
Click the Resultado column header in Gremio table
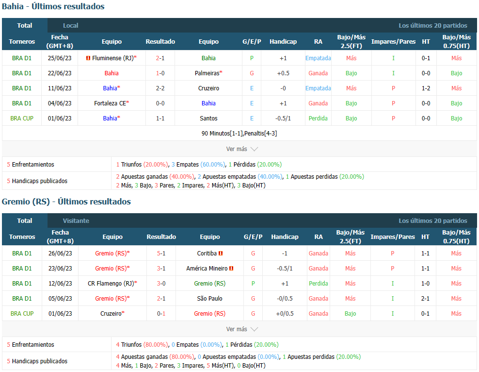click(161, 237)
